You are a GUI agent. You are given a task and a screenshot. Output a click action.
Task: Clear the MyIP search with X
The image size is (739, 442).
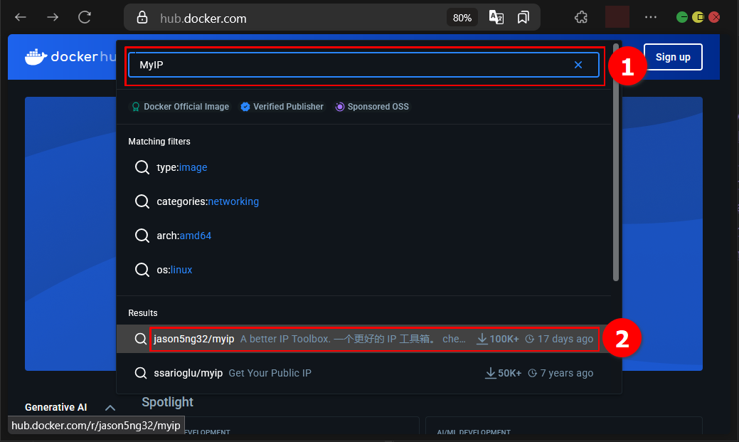pyautogui.click(x=578, y=65)
